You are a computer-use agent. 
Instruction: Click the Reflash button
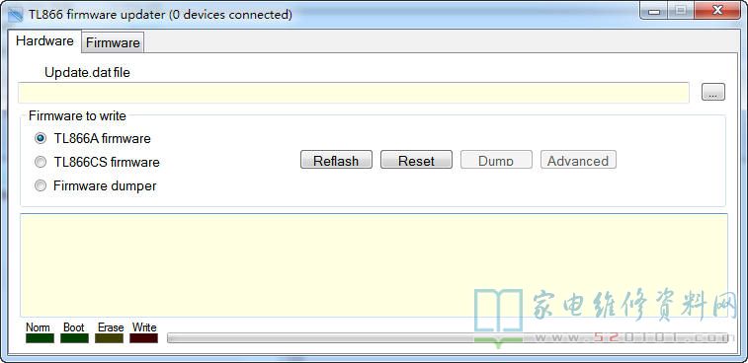(x=336, y=160)
